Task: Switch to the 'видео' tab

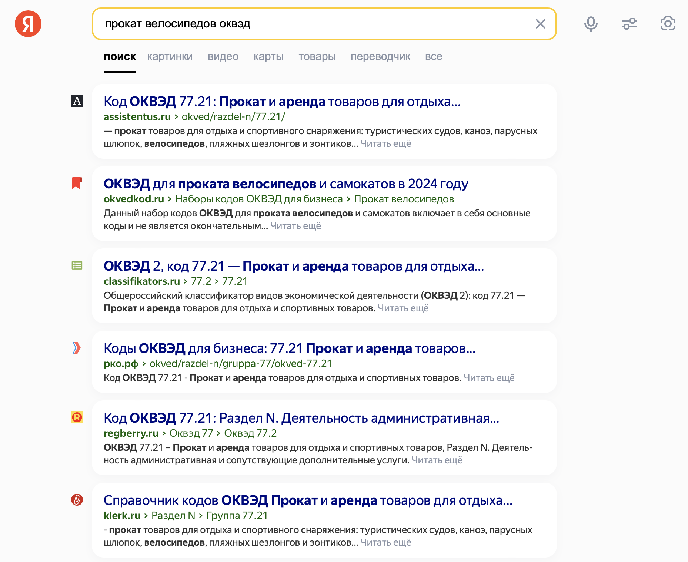Action: tap(223, 57)
